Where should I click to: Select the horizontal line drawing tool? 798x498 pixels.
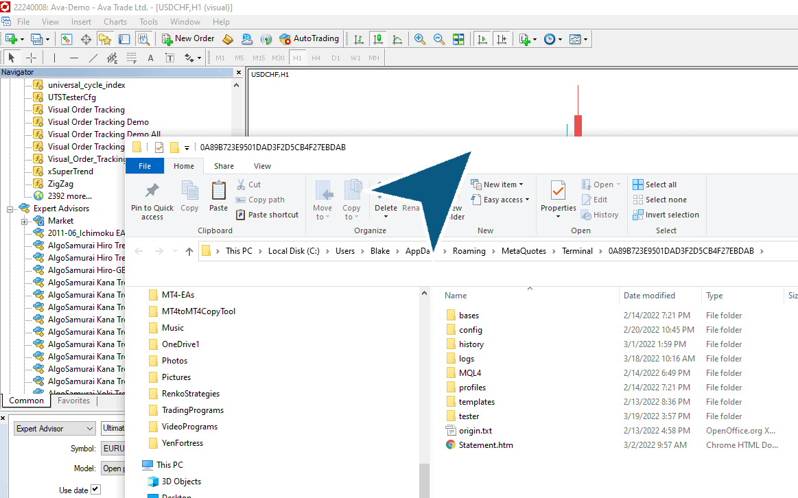74,58
